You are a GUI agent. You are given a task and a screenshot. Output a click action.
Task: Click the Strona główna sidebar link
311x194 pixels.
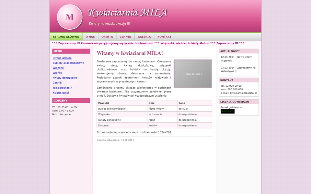pyautogui.click(x=62, y=58)
